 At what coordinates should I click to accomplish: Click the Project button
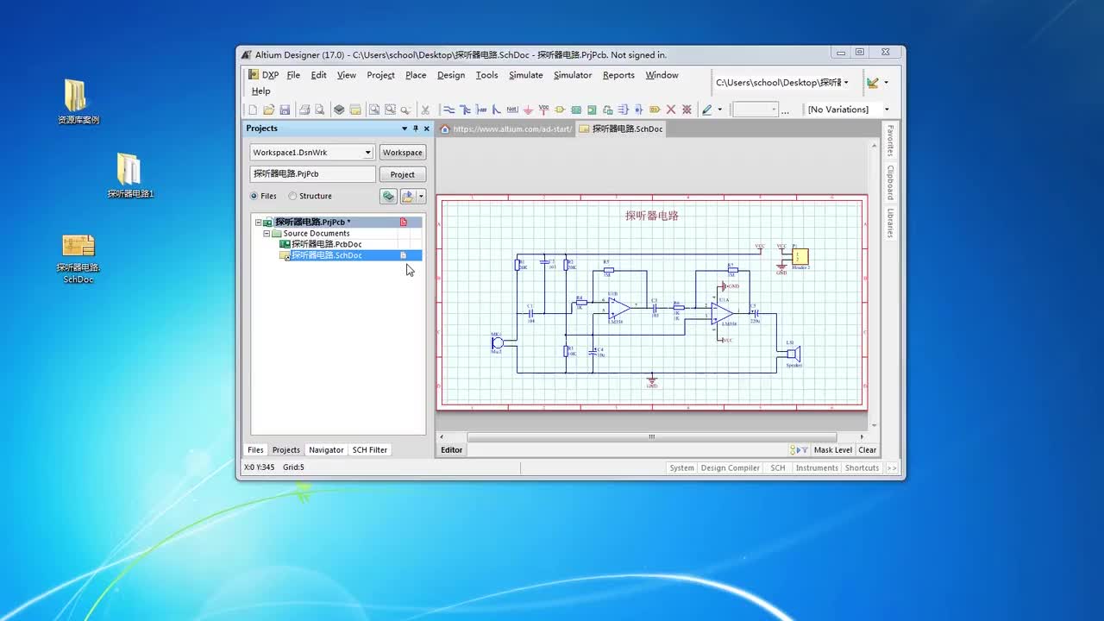(403, 174)
